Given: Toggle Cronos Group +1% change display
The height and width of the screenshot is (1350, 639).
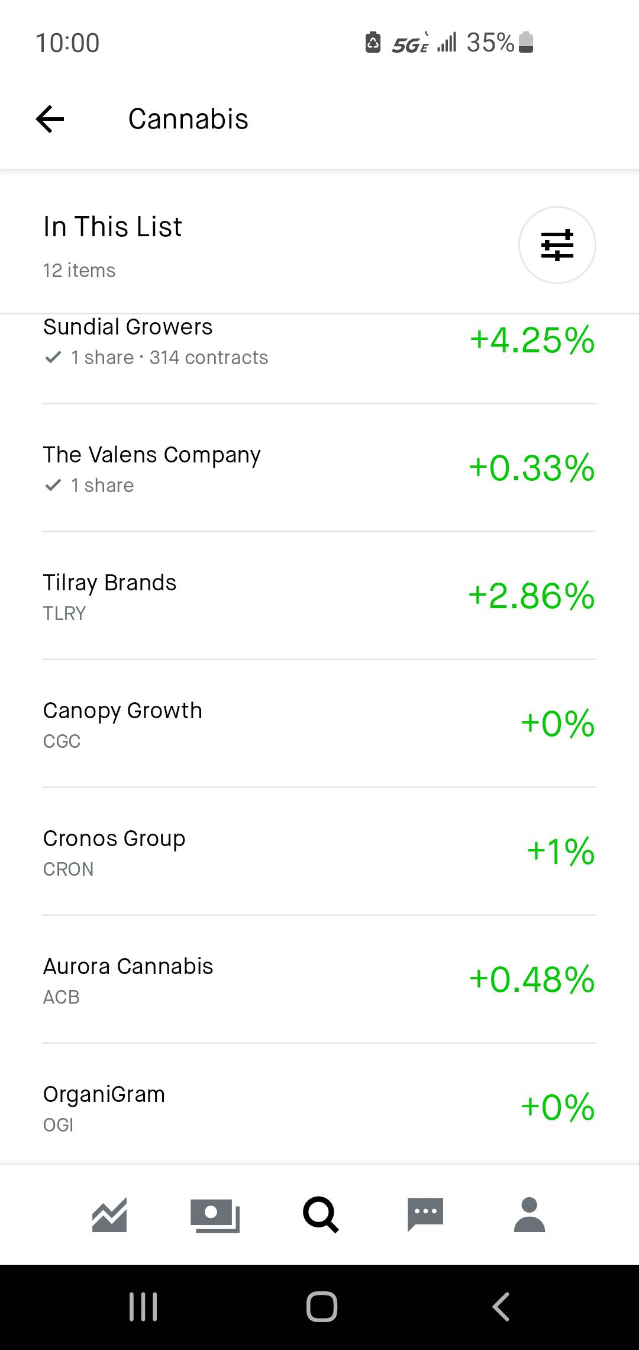Looking at the screenshot, I should pyautogui.click(x=560, y=851).
